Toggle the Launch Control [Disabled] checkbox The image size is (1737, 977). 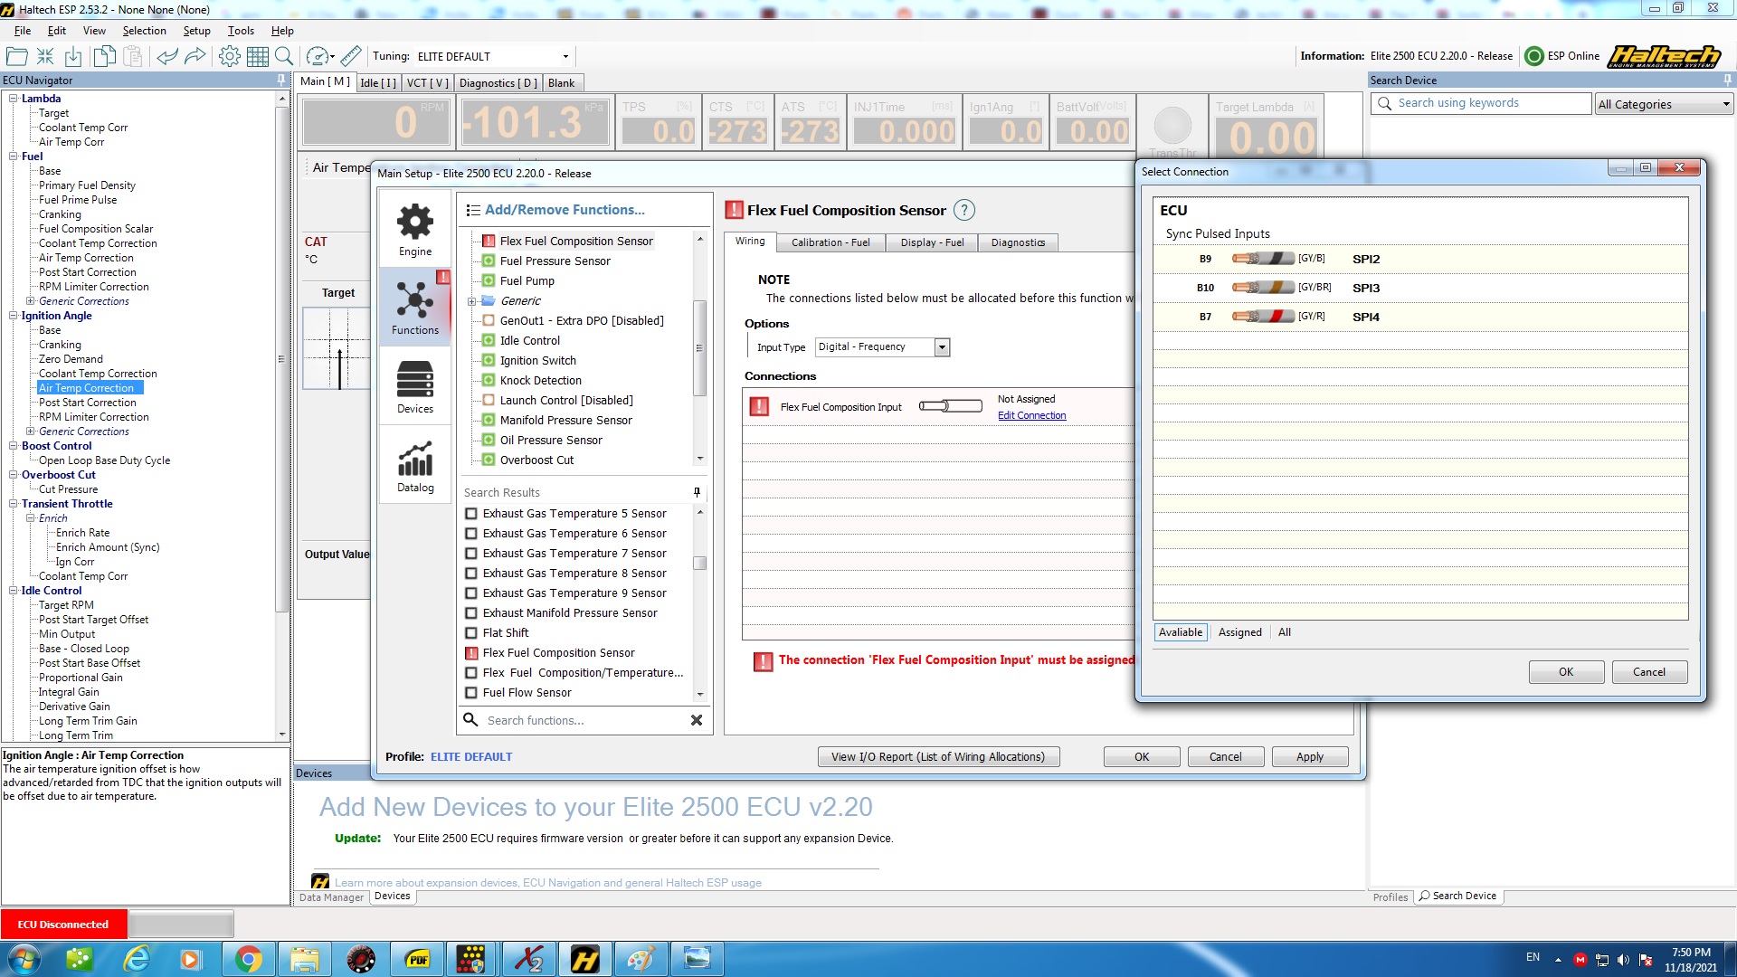click(489, 401)
